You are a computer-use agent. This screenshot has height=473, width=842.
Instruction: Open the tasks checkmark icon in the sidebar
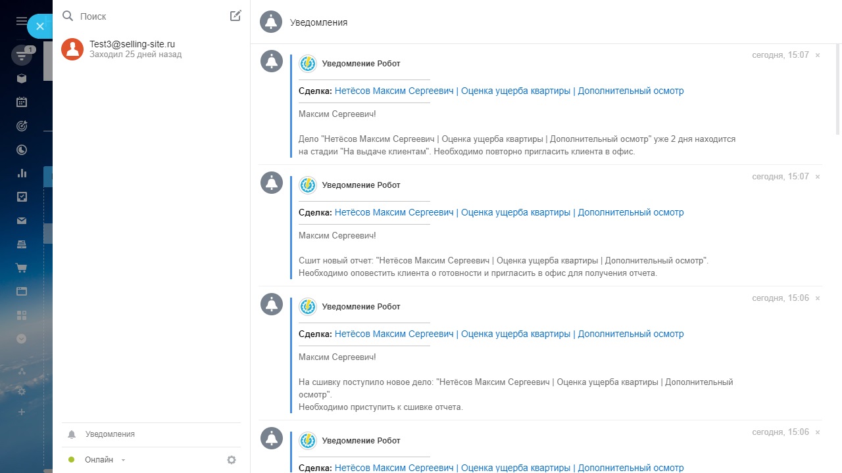coord(22,196)
